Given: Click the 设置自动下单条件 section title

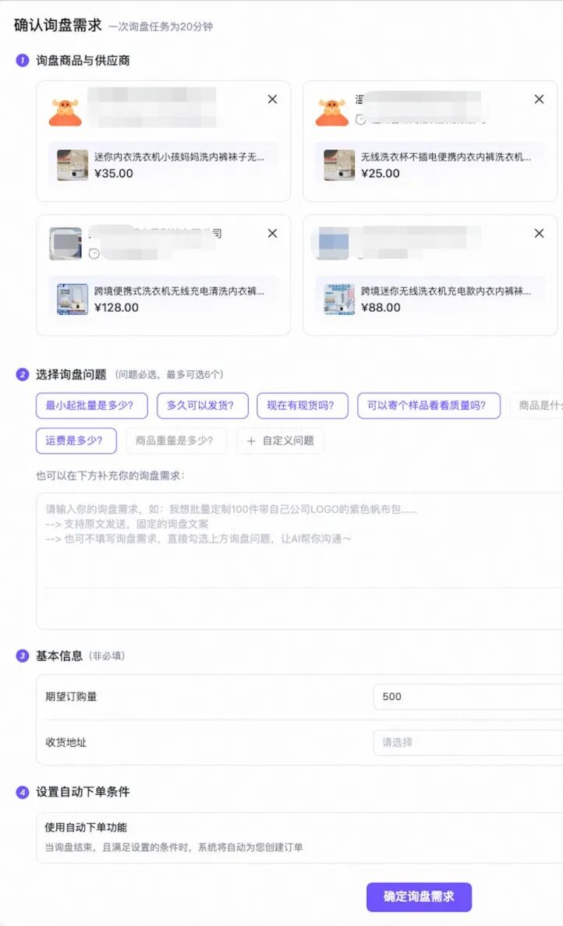Looking at the screenshot, I should point(83,792).
